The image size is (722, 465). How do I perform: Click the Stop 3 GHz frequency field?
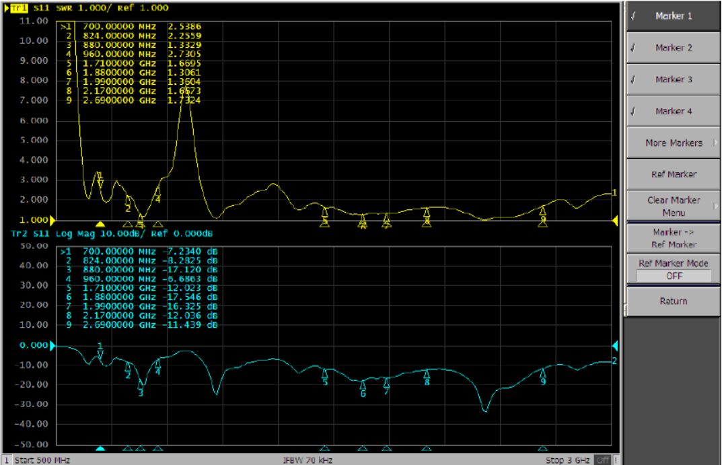tap(568, 460)
